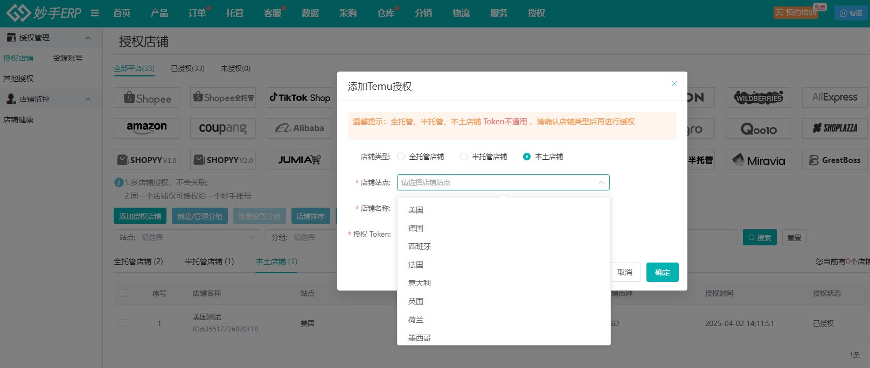Viewport: 870px width, 368px height.
Task: Switch to the 半托管店铺 (1) tab
Action: coord(210,261)
